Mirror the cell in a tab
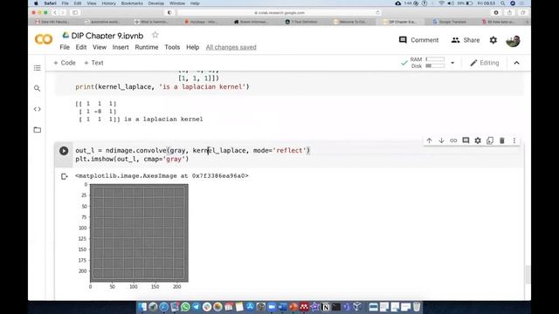This screenshot has width=559, height=314. pos(490,140)
